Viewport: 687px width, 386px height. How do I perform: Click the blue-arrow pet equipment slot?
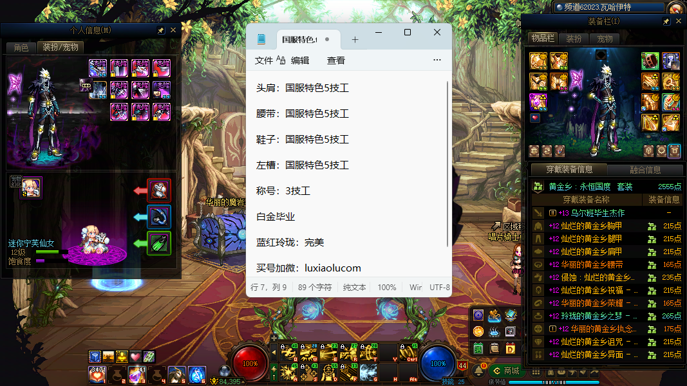(159, 217)
